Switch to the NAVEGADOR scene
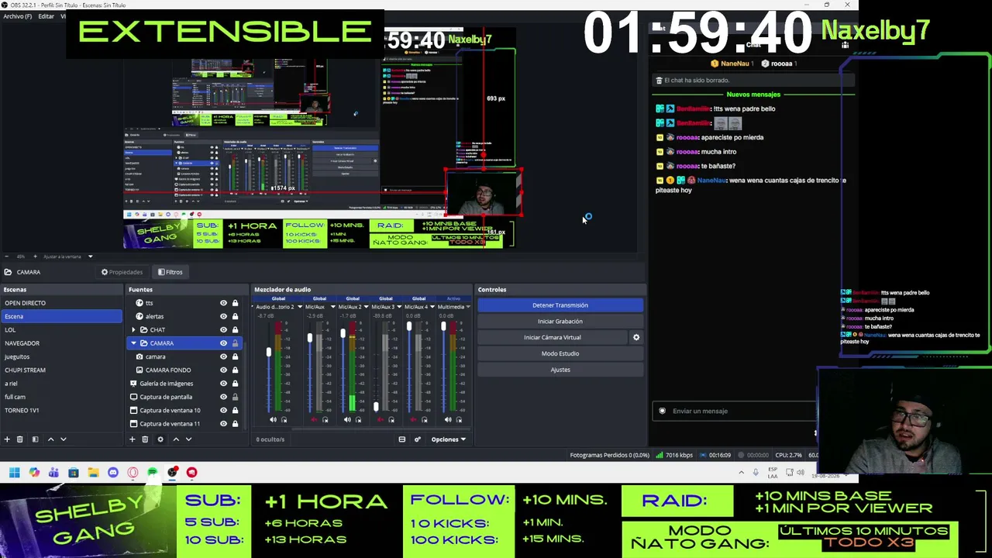 22,343
